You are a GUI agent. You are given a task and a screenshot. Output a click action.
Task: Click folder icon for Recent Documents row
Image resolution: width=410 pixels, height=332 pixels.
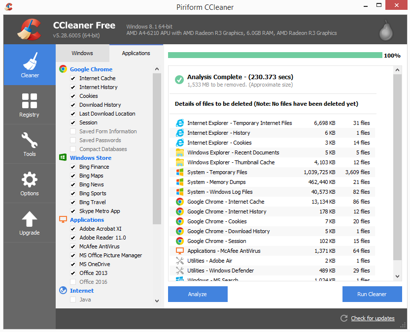click(x=180, y=152)
